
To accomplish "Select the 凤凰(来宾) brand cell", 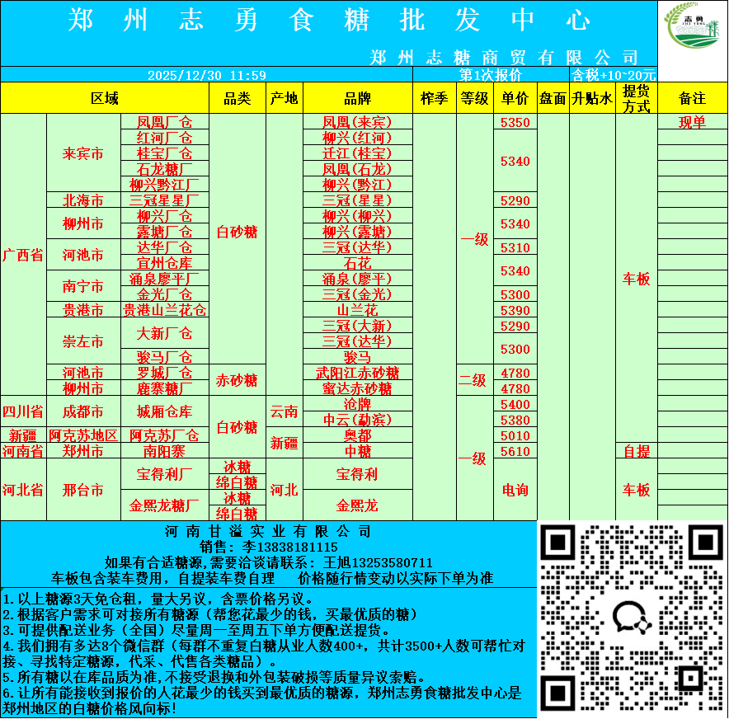I will tap(357, 122).
